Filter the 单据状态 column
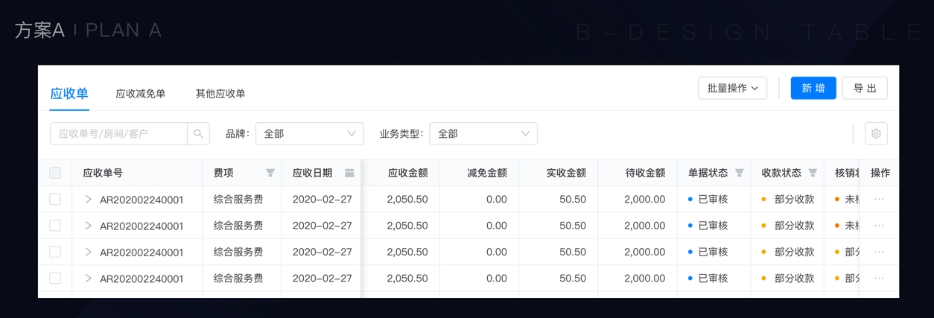 [739, 173]
